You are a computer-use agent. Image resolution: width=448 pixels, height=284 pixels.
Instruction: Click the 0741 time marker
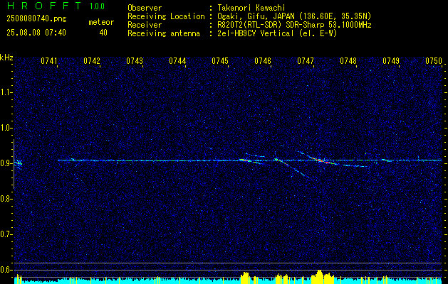pyautogui.click(x=49, y=61)
